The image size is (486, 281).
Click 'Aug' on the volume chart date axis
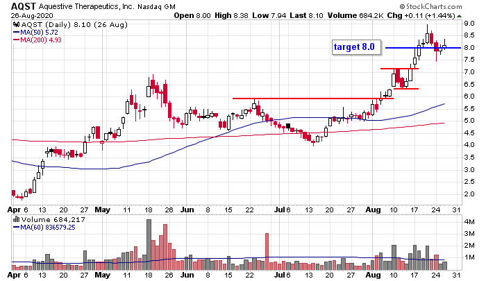coord(373,275)
